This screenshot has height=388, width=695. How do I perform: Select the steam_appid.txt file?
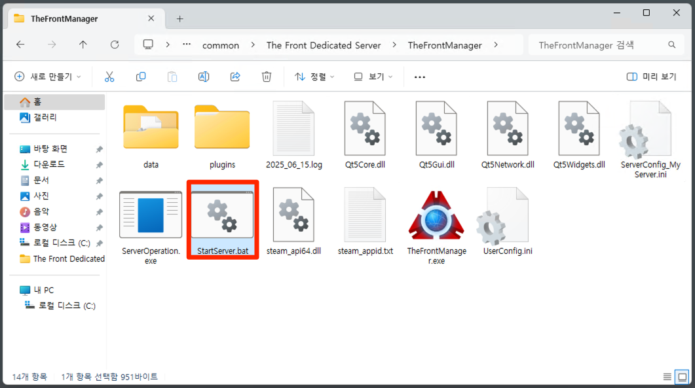coord(366,221)
